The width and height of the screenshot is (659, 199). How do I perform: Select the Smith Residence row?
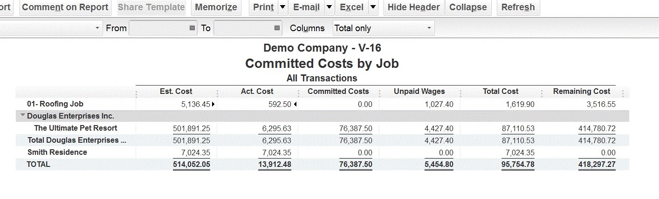57,153
